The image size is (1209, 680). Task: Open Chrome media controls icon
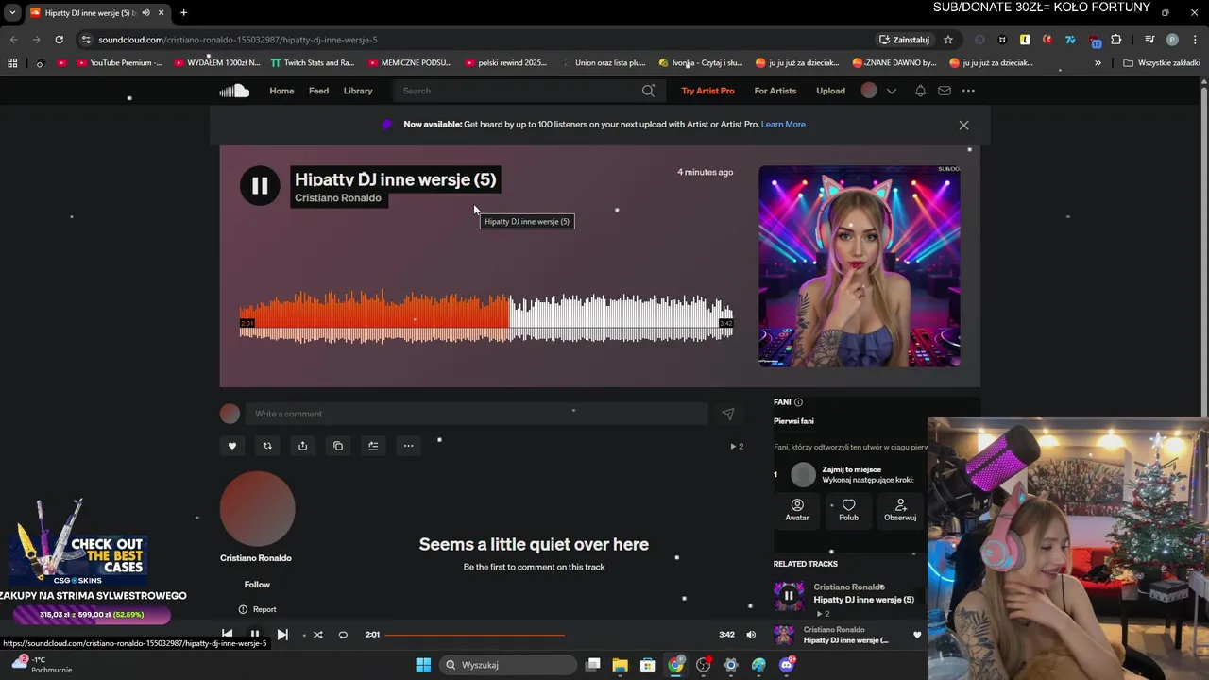point(1149,40)
